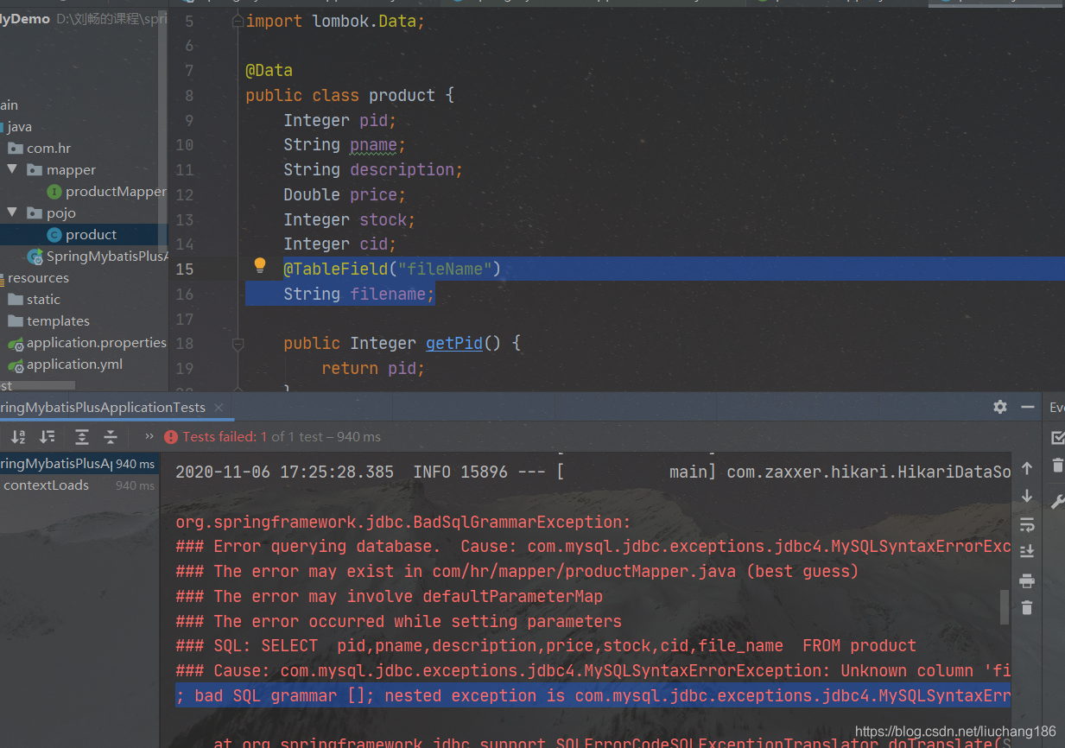Open hidden toolbar actions via chevron
1065x748 pixels.
148,436
